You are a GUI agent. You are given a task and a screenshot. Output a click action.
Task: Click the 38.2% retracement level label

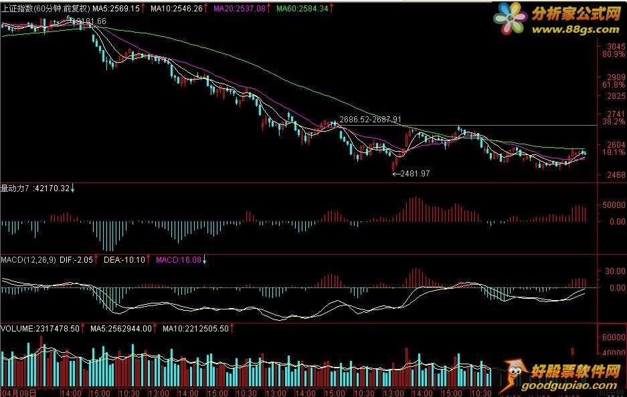614,122
